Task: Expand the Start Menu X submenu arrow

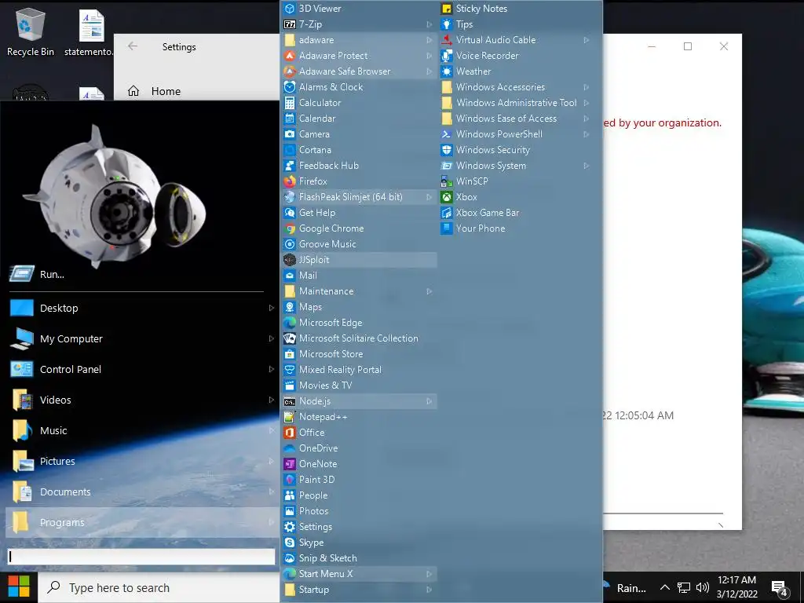Action: click(x=429, y=574)
